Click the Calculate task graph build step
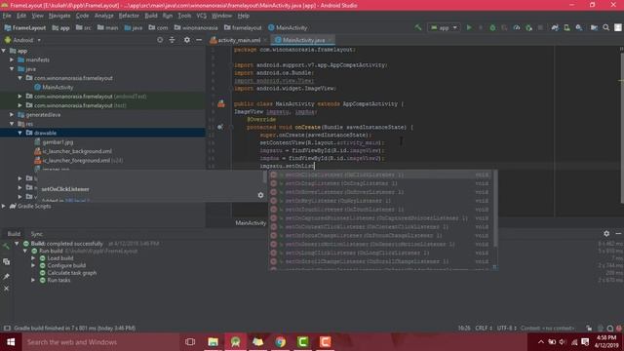Image resolution: width=624 pixels, height=351 pixels. (x=72, y=273)
